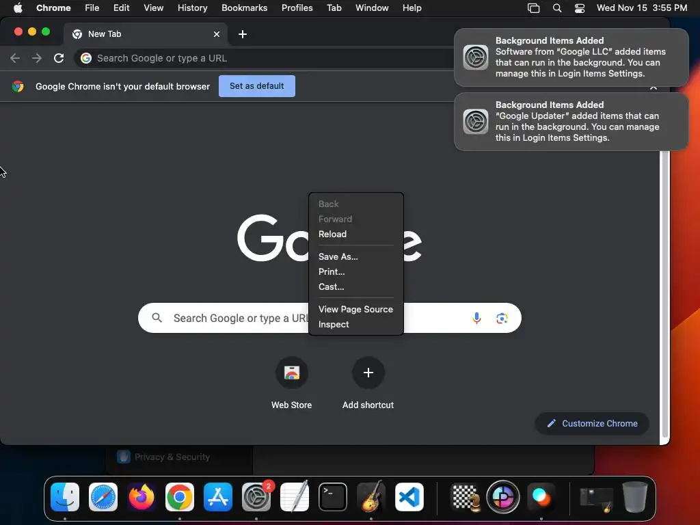Open the File menu
The height and width of the screenshot is (525, 700).
coord(92,8)
